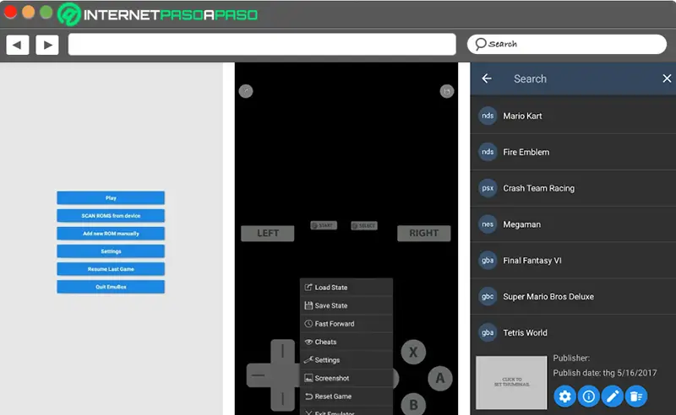This screenshot has height=415, width=676.
Task: Tap the RIGHT shoulder button
Action: 424,234
